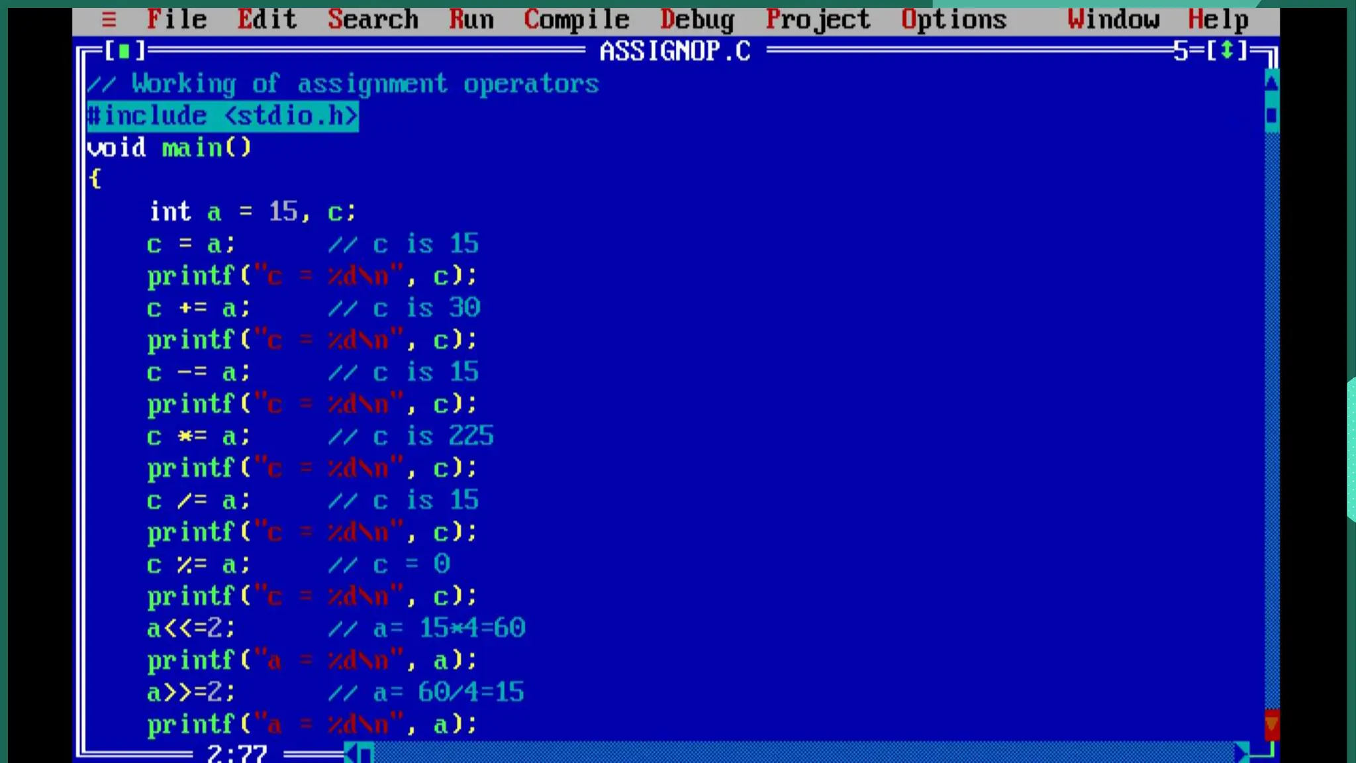Image resolution: width=1356 pixels, height=763 pixels.
Task: Click the printf line below 'c -= a;'
Action: coord(312,405)
